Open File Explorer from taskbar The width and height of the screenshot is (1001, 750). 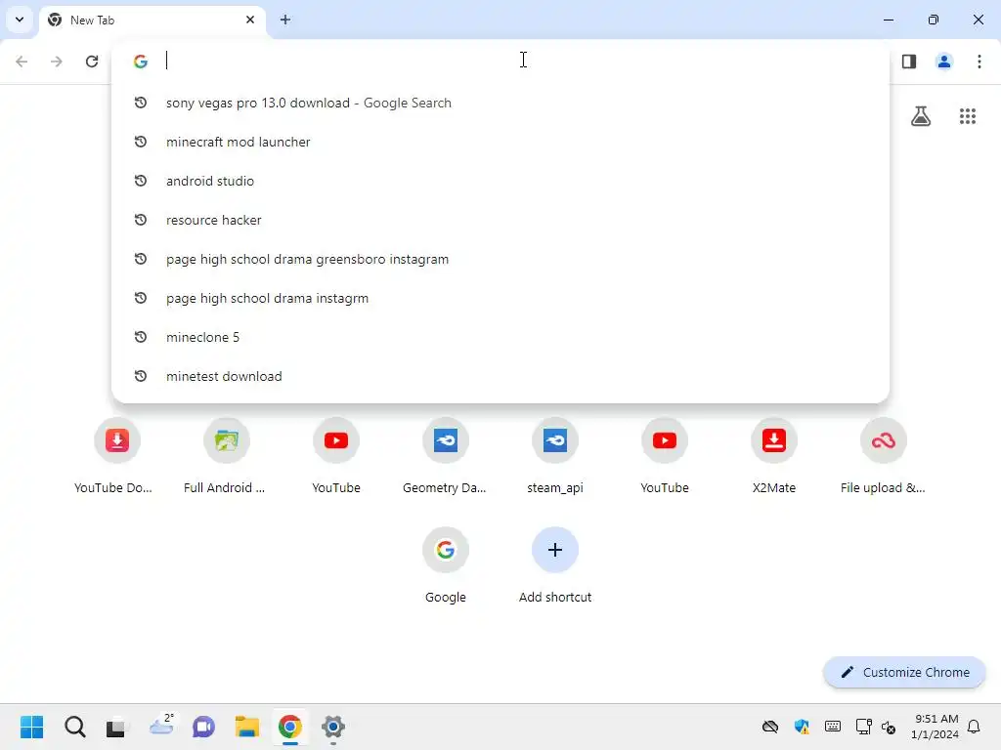point(247,727)
